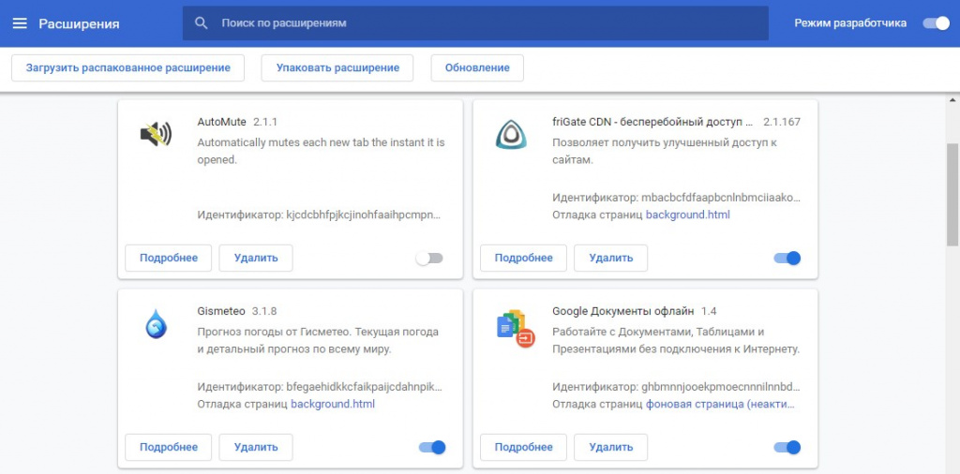
Task: Open the hamburger main menu
Action: coord(20,23)
